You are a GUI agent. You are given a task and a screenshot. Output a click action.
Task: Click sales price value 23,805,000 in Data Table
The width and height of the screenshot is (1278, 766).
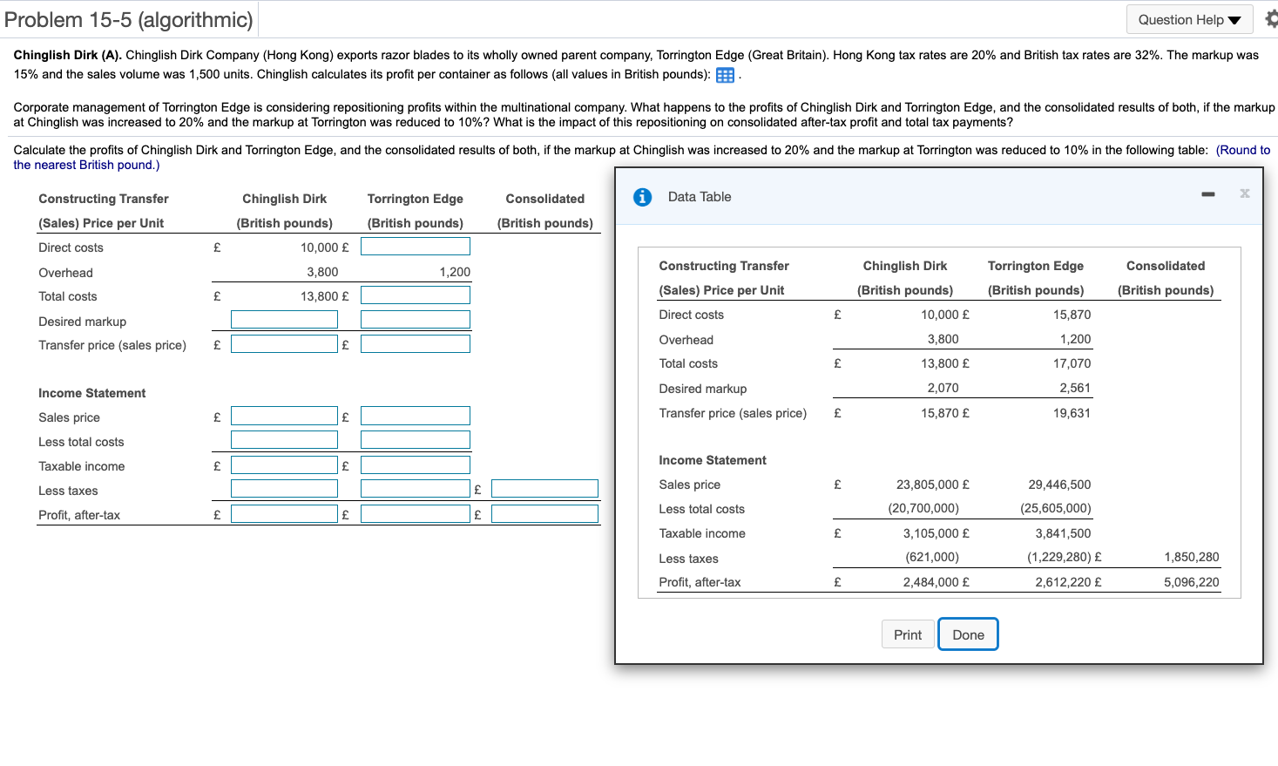tap(927, 485)
